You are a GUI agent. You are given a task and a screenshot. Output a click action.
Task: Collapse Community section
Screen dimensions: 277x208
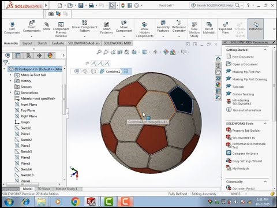click(x=265, y=181)
